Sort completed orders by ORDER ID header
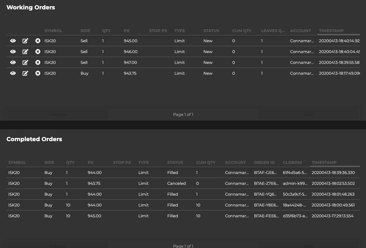Viewport: 366px width, 248px height. point(264,162)
